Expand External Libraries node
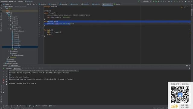Screen dimensions: 193x109 3,63
